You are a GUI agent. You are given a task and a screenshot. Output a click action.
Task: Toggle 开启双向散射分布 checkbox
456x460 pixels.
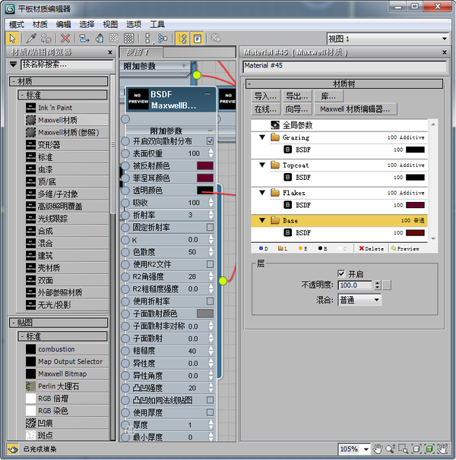coord(210,141)
